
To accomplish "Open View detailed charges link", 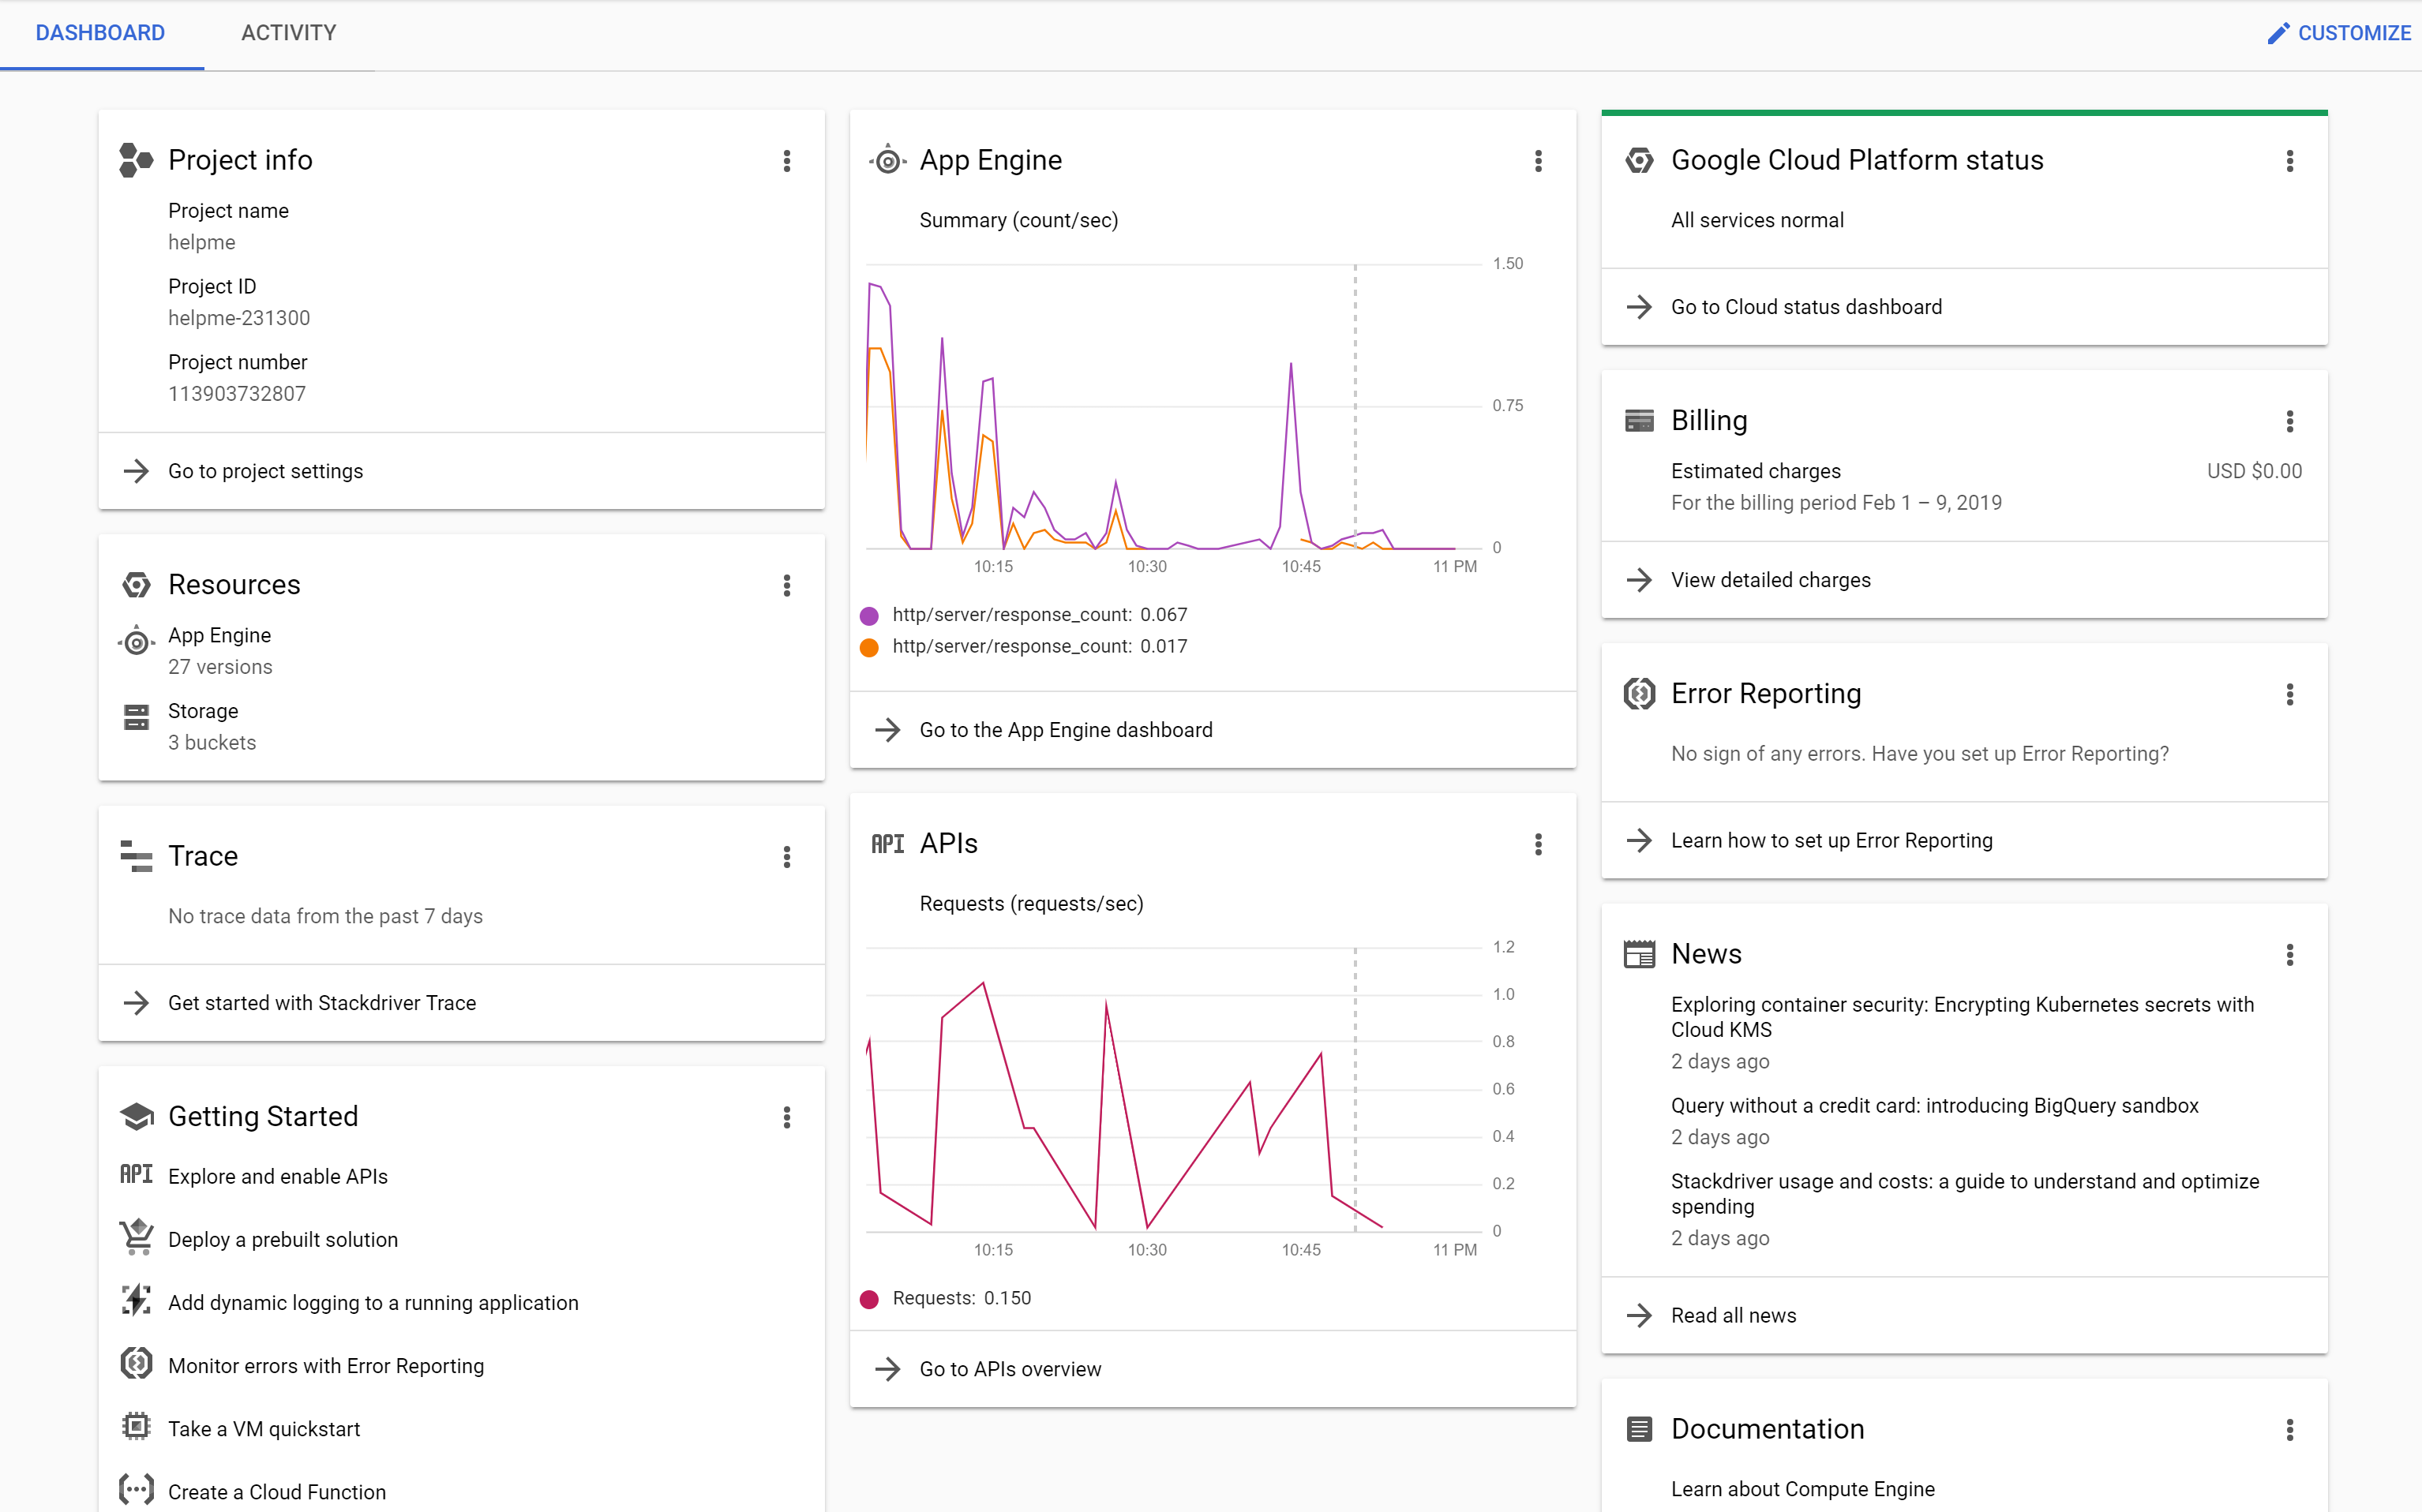I will click(x=1770, y=580).
